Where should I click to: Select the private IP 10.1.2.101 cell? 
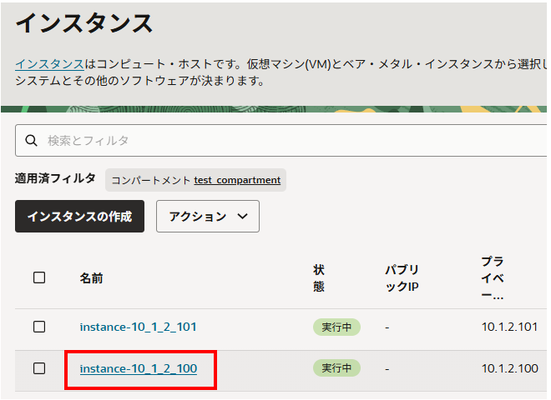(509, 327)
